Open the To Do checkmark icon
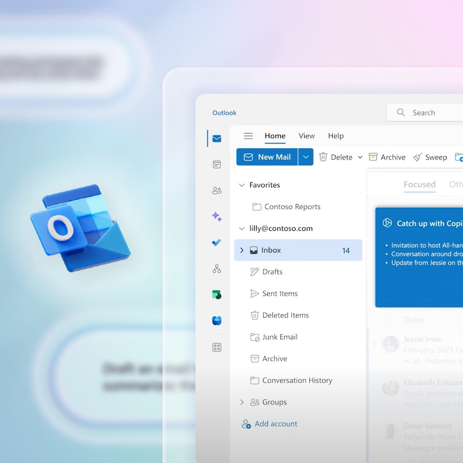 [x=217, y=243]
